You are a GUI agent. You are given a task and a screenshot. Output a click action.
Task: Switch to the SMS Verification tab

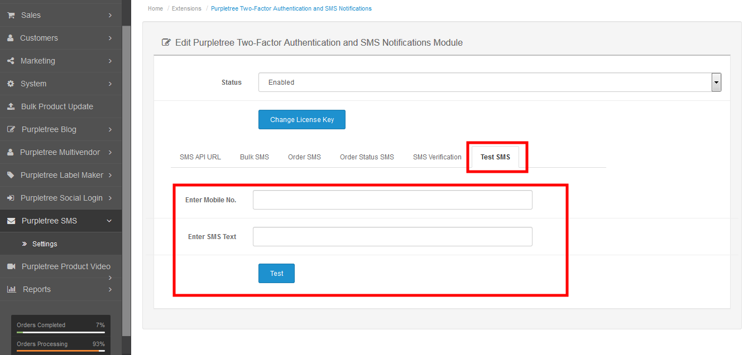tap(437, 157)
